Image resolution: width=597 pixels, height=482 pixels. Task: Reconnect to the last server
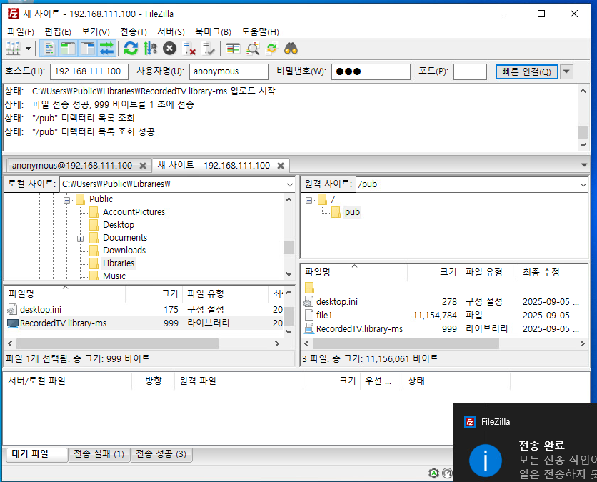(209, 49)
